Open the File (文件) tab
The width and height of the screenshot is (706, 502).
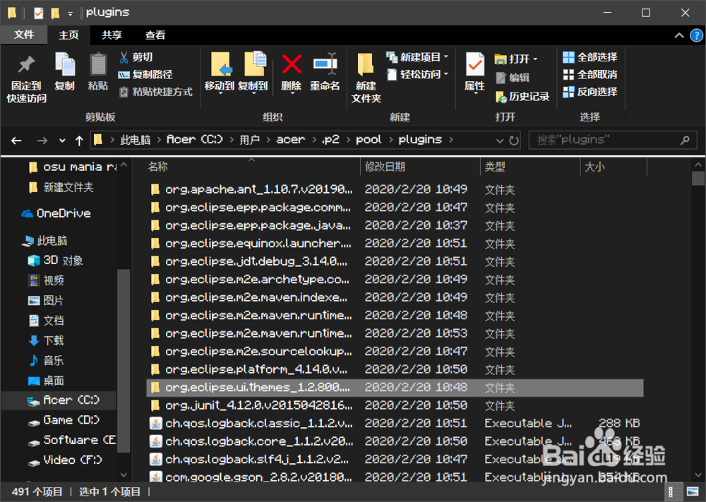point(24,35)
